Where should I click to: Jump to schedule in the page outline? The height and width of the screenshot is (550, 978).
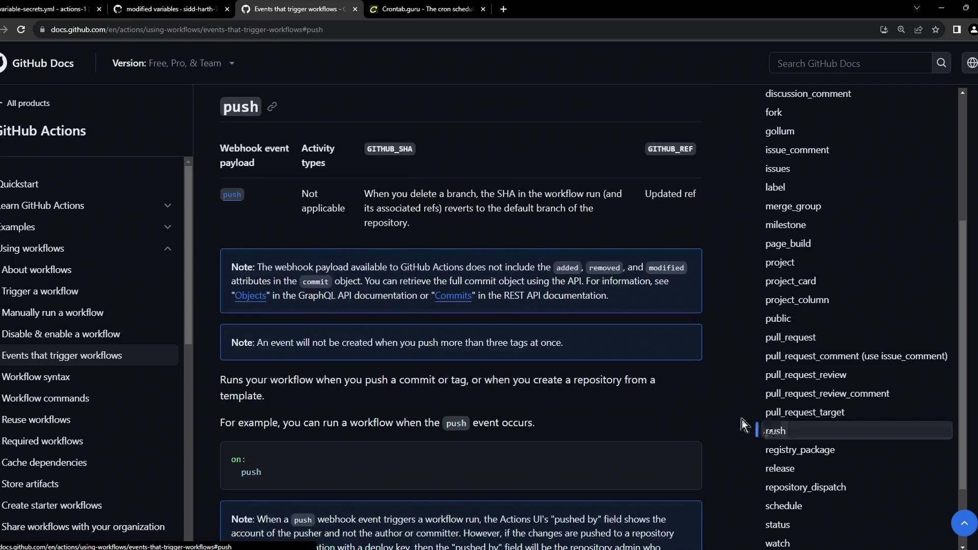783,506
